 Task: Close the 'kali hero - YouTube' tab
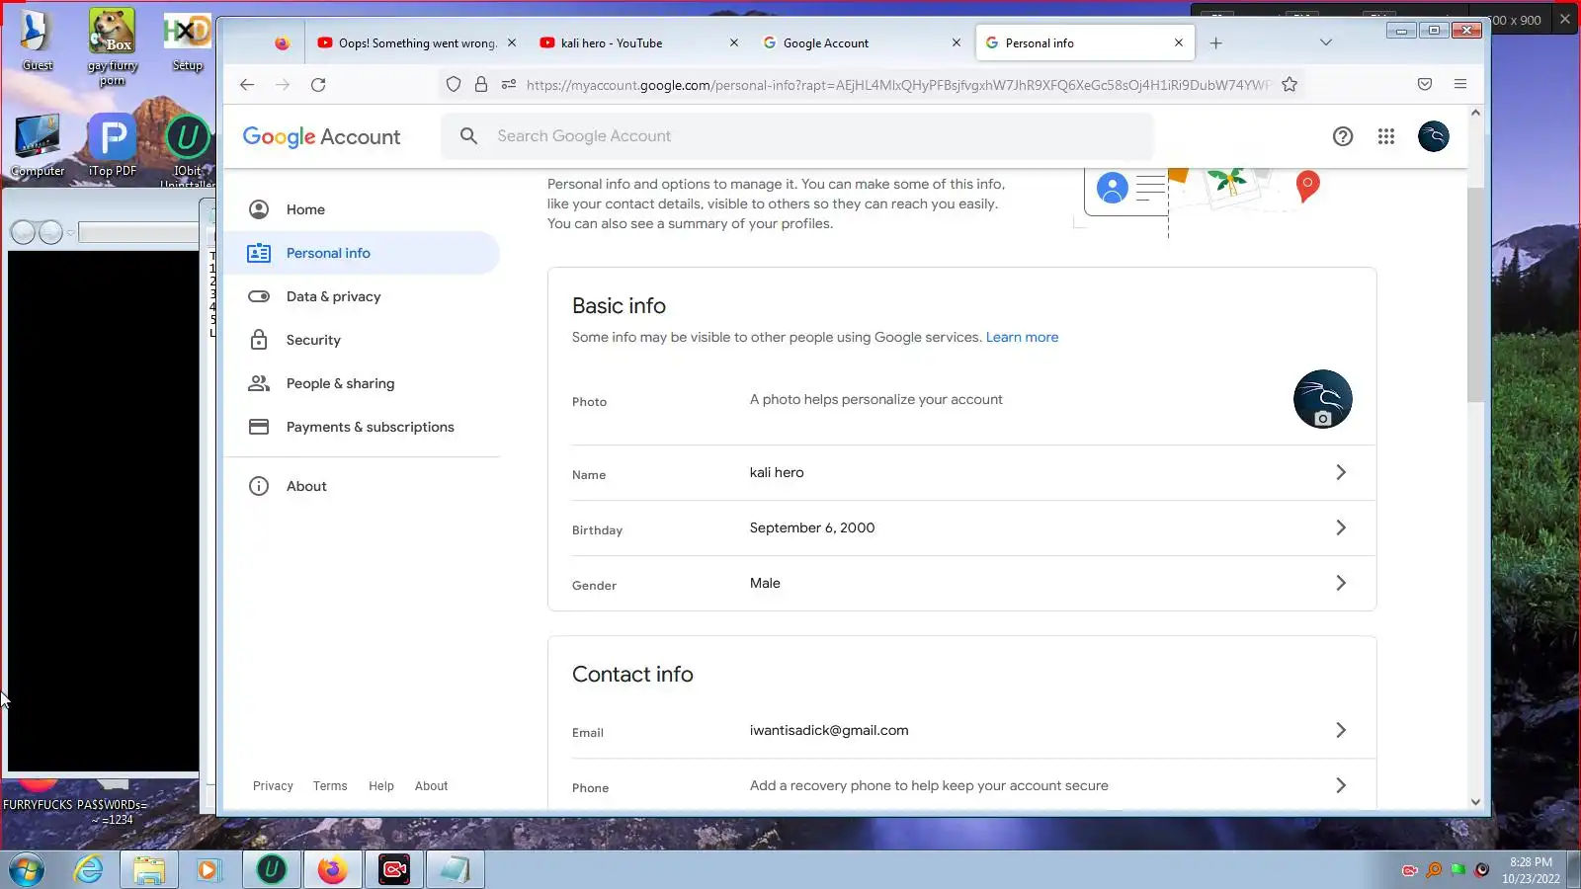pos(734,43)
